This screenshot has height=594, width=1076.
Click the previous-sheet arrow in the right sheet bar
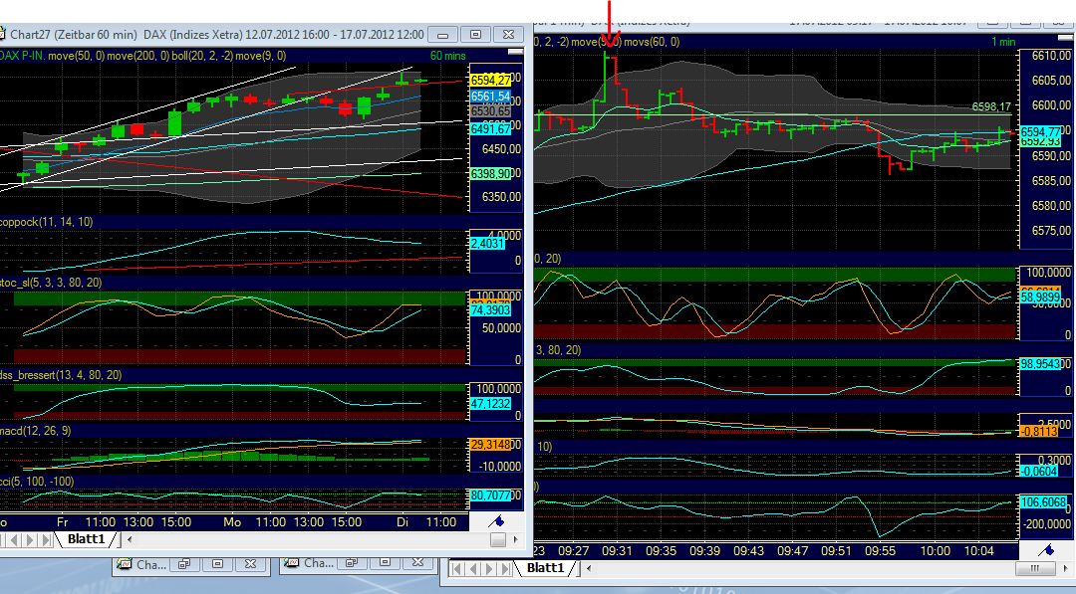point(472,568)
